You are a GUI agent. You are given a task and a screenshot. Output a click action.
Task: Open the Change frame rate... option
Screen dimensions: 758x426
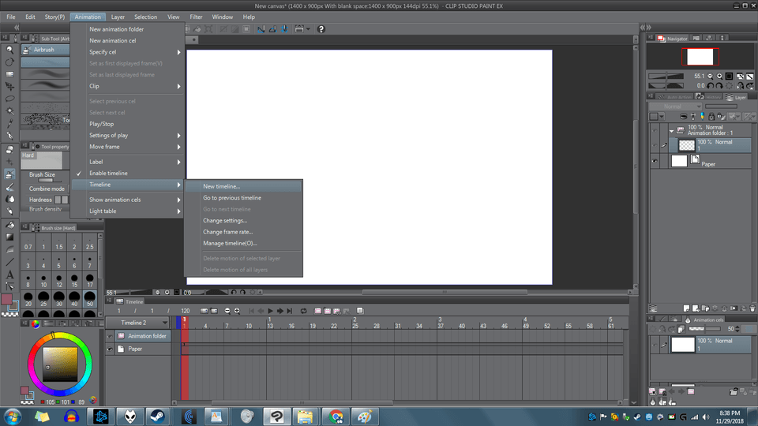tap(227, 232)
